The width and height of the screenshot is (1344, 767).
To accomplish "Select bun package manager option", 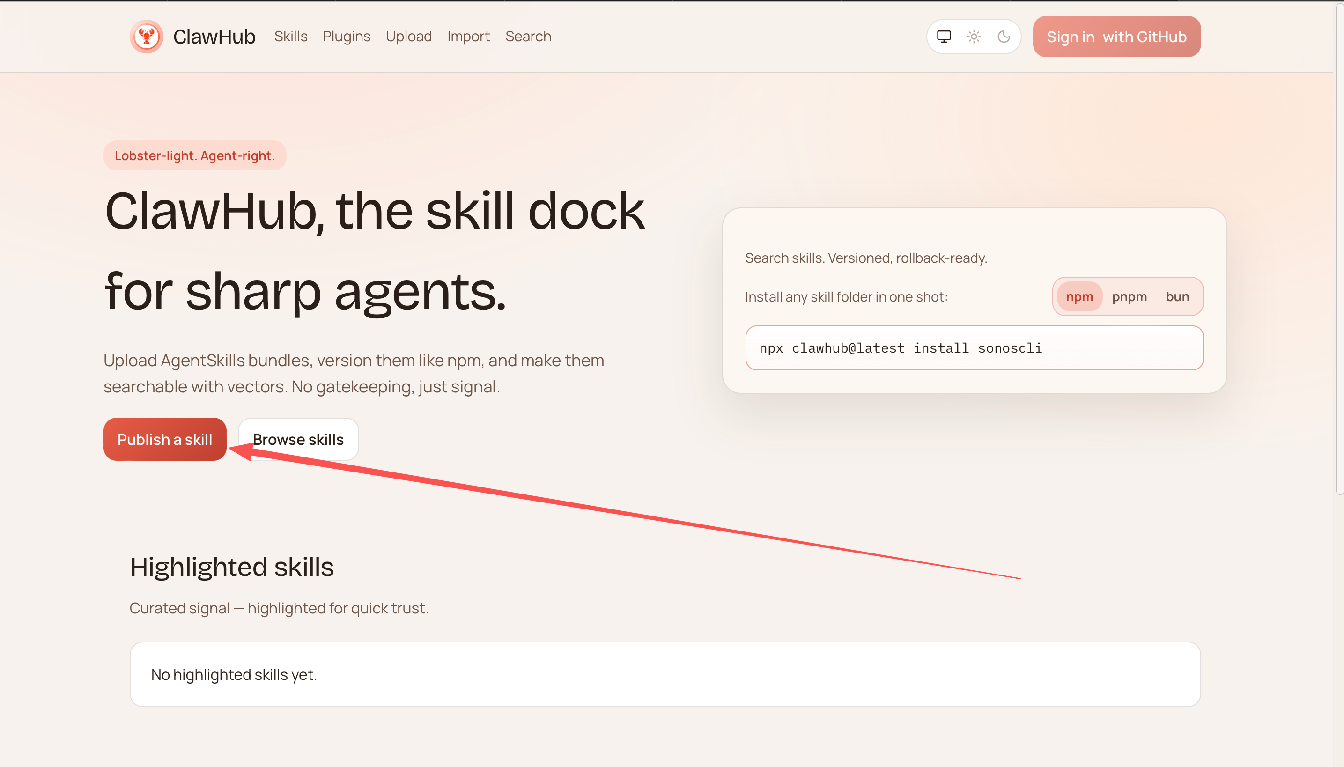I will pyautogui.click(x=1177, y=296).
